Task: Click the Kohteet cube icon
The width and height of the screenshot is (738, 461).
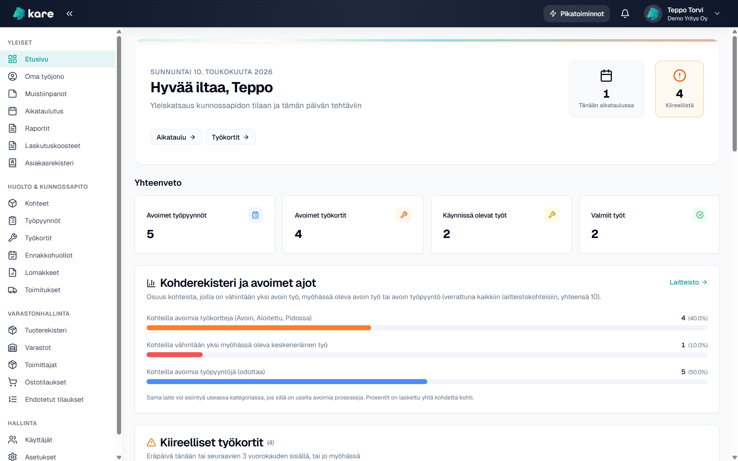Action: (x=13, y=203)
